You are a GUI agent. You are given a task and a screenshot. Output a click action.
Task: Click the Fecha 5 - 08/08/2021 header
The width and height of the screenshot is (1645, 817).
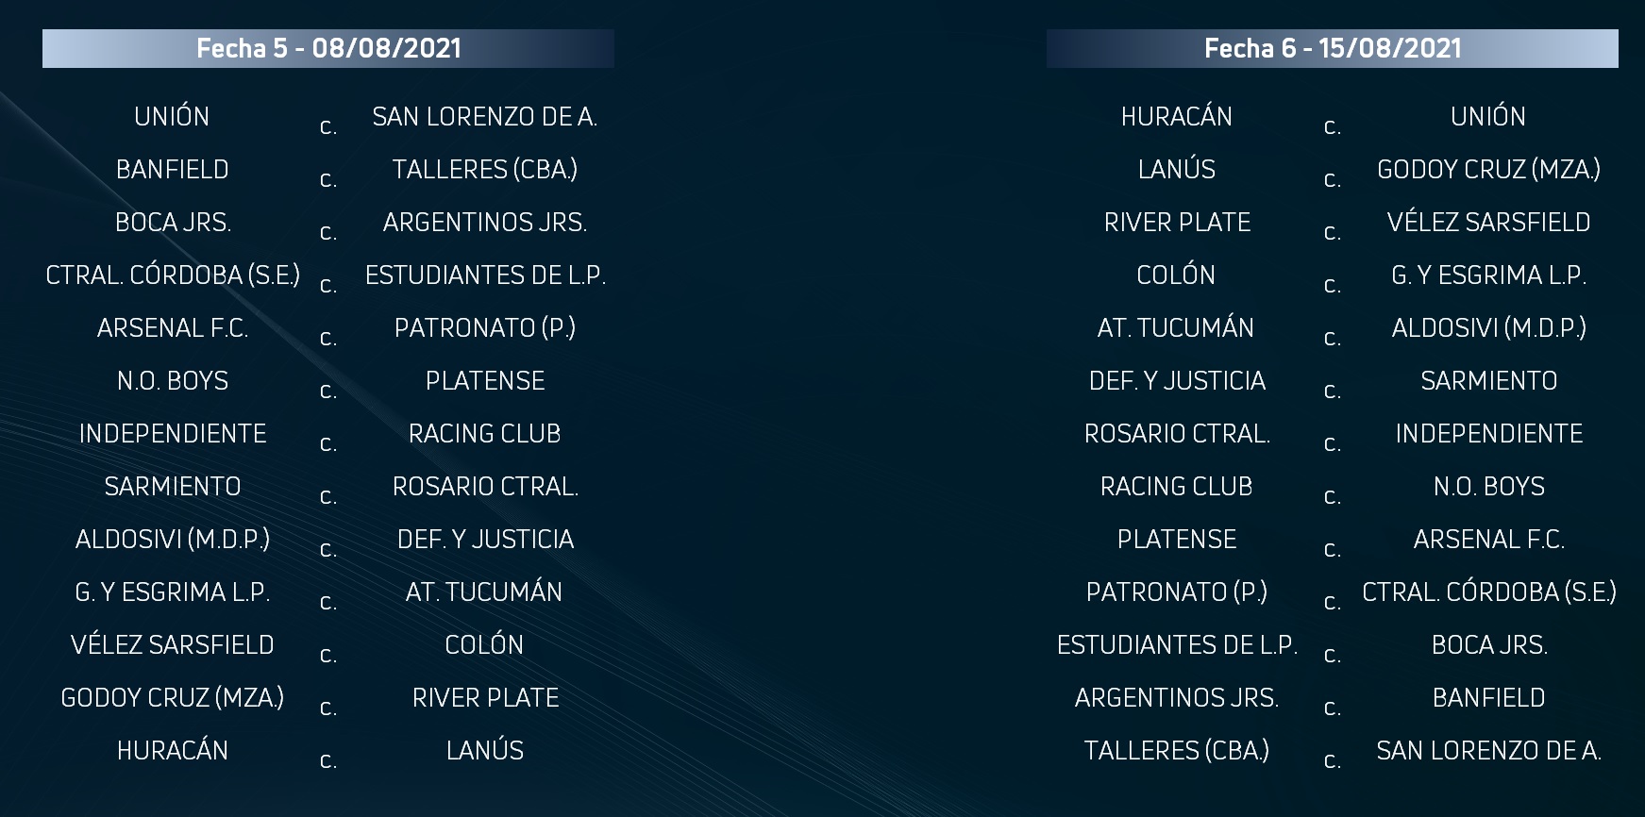328,49
